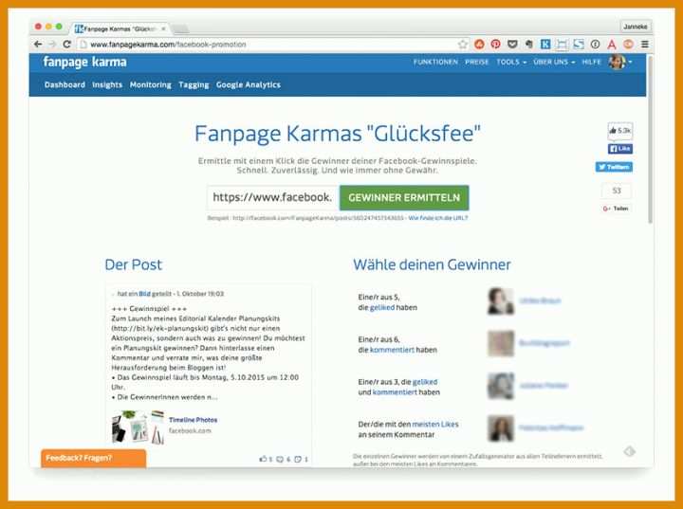The height and width of the screenshot is (509, 683).
Task: Open Chrome's hamburger menu
Action: (x=645, y=45)
